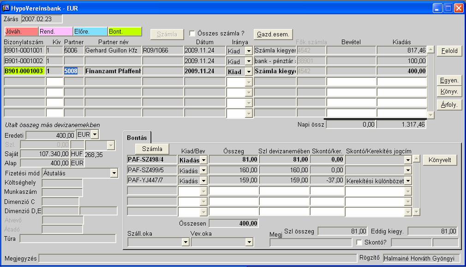Image resolution: width=466 pixels, height=267 pixels.
Task: Select voucher number B901-0001001
Action: (x=24, y=51)
